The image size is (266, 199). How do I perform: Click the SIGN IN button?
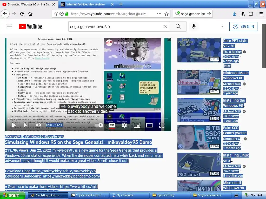(x=243, y=26)
